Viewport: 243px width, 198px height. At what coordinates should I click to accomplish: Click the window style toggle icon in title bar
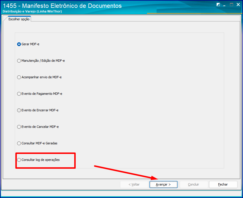[218, 4]
